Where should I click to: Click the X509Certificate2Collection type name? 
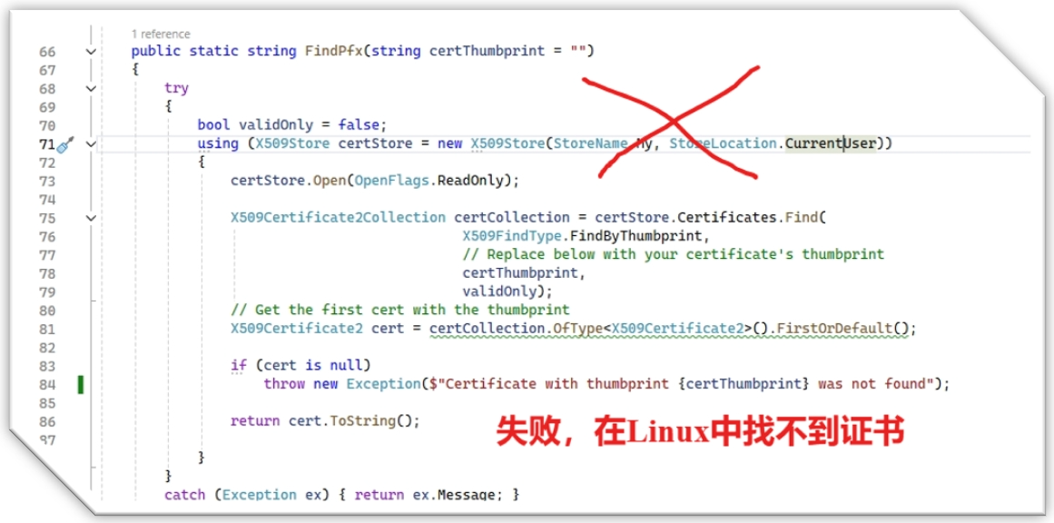[338, 217]
